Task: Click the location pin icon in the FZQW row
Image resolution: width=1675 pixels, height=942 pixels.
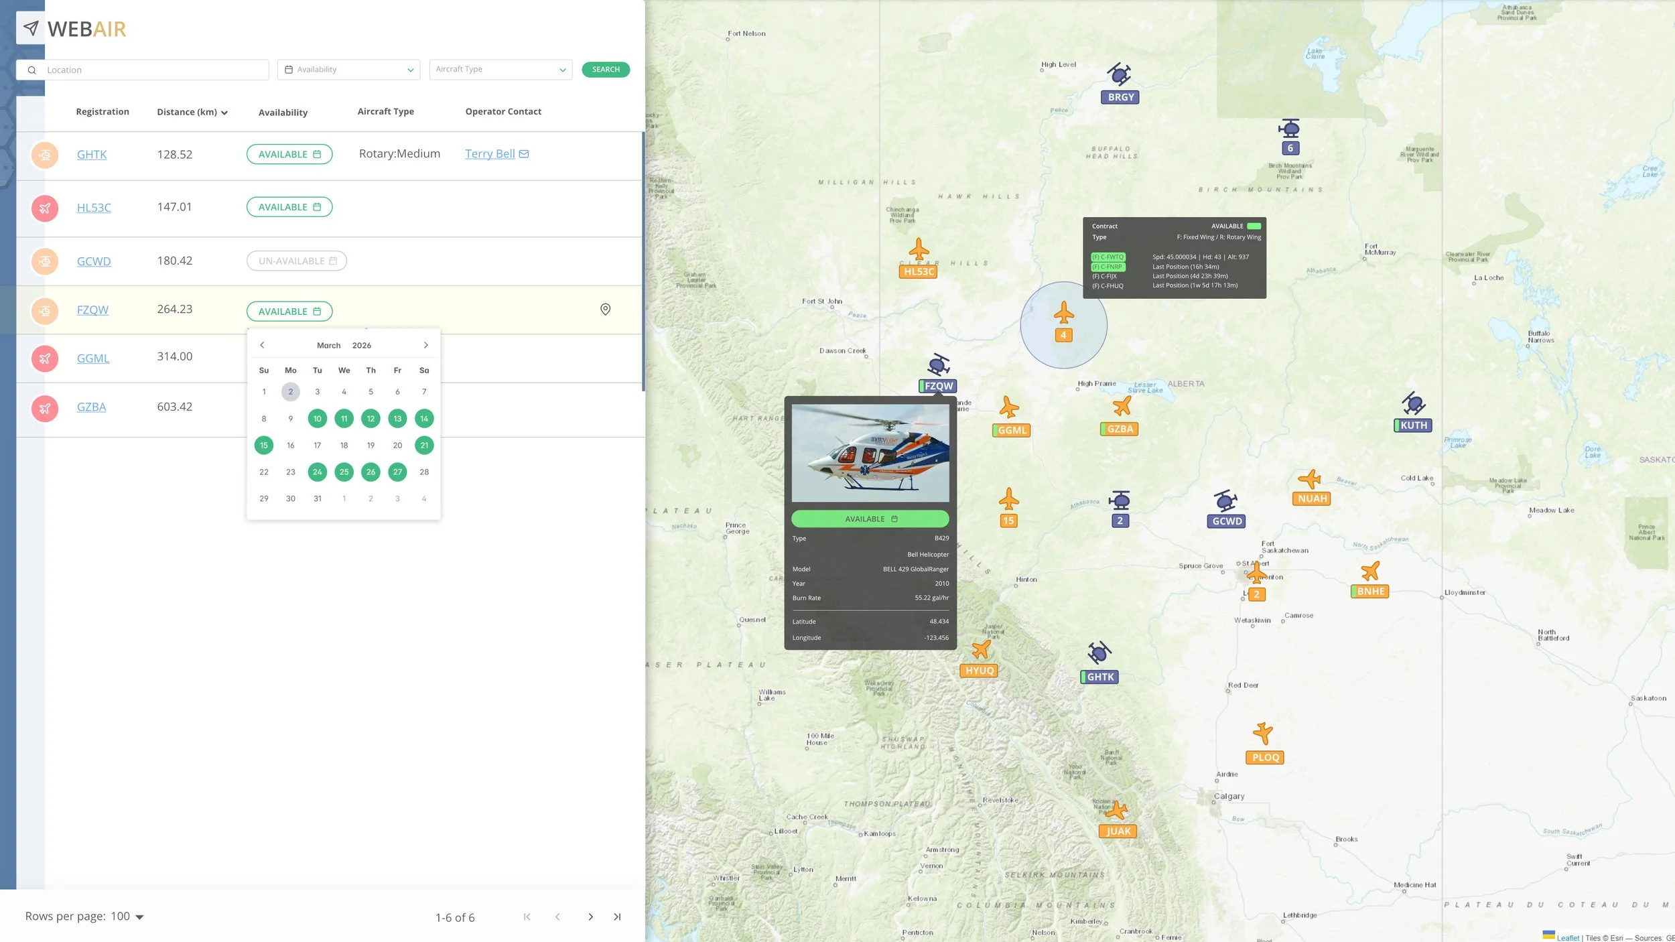Action: (605, 310)
